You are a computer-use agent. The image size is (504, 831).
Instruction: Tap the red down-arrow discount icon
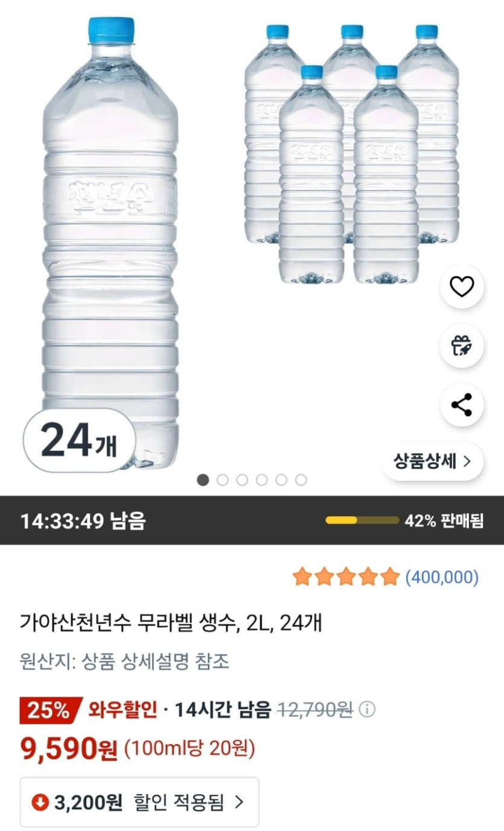(x=40, y=802)
